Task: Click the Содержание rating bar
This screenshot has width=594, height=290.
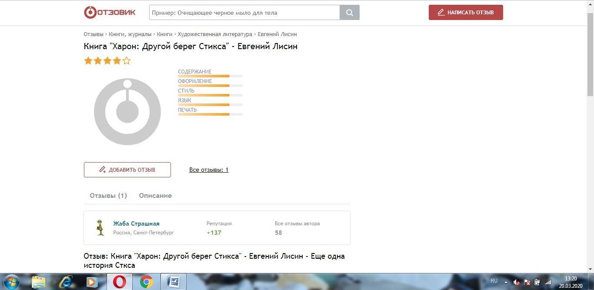Action: click(x=210, y=76)
